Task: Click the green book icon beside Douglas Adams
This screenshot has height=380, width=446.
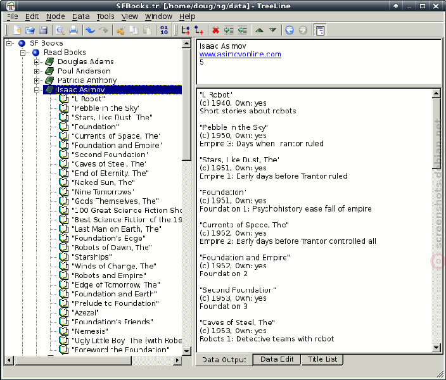Action: [x=50, y=61]
